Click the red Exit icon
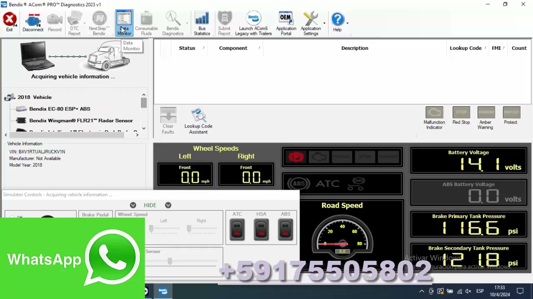The height and width of the screenshot is (299, 533). 9,22
